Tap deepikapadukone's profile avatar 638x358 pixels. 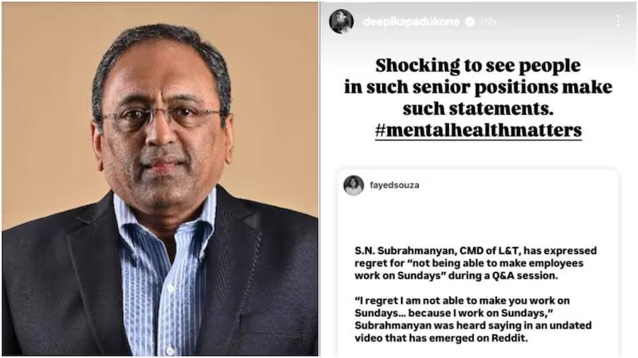pos(341,21)
